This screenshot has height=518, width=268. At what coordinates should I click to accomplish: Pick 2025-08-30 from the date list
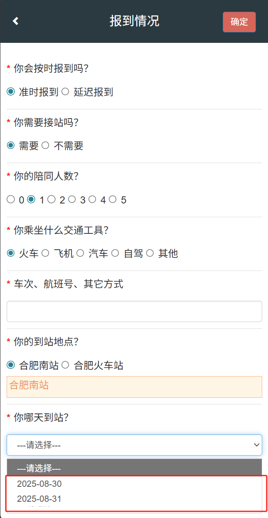pyautogui.click(x=39, y=483)
